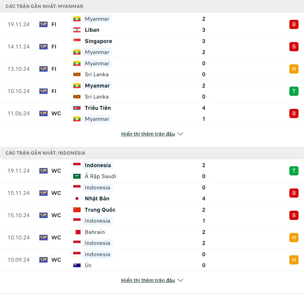This screenshot has width=304, height=294.
Task: Select the Triều Tiên team name
Action: [98, 108]
